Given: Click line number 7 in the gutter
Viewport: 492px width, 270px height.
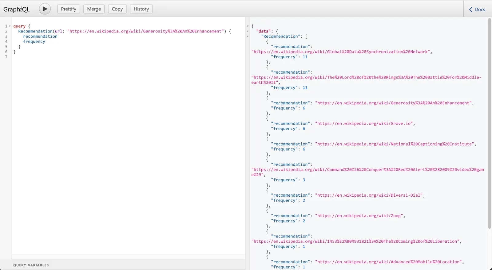Looking at the screenshot, I should click(x=6, y=57).
